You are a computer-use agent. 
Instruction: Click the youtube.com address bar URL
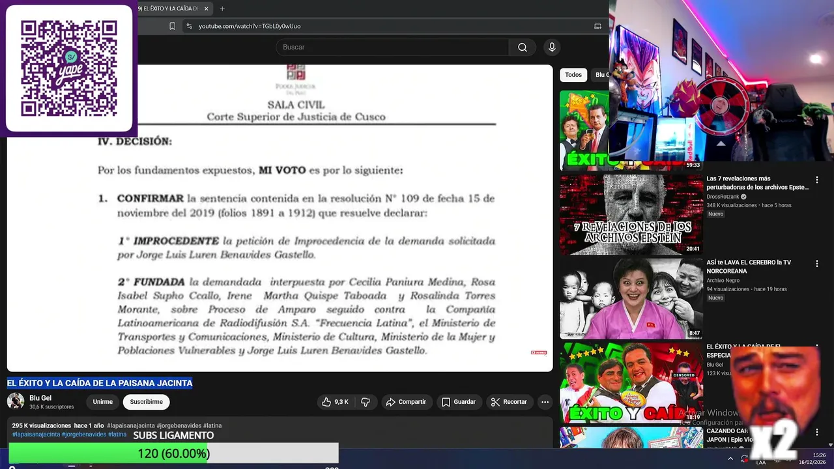tap(250, 26)
